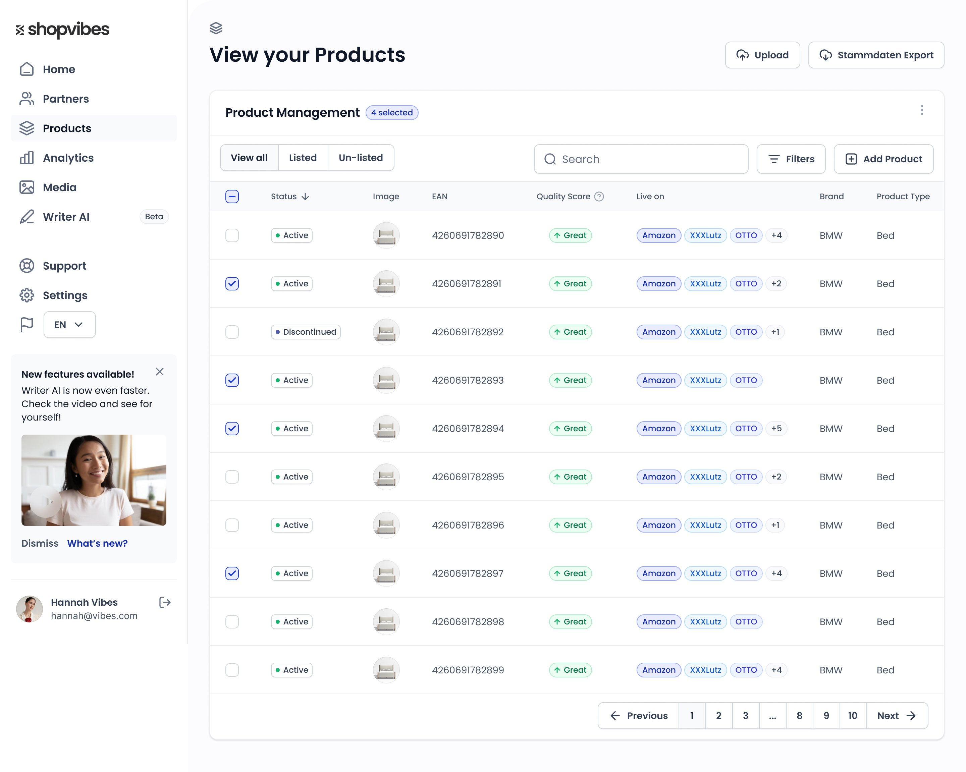The image size is (966, 772).
Task: Switch to the Listed tab
Action: pos(303,158)
